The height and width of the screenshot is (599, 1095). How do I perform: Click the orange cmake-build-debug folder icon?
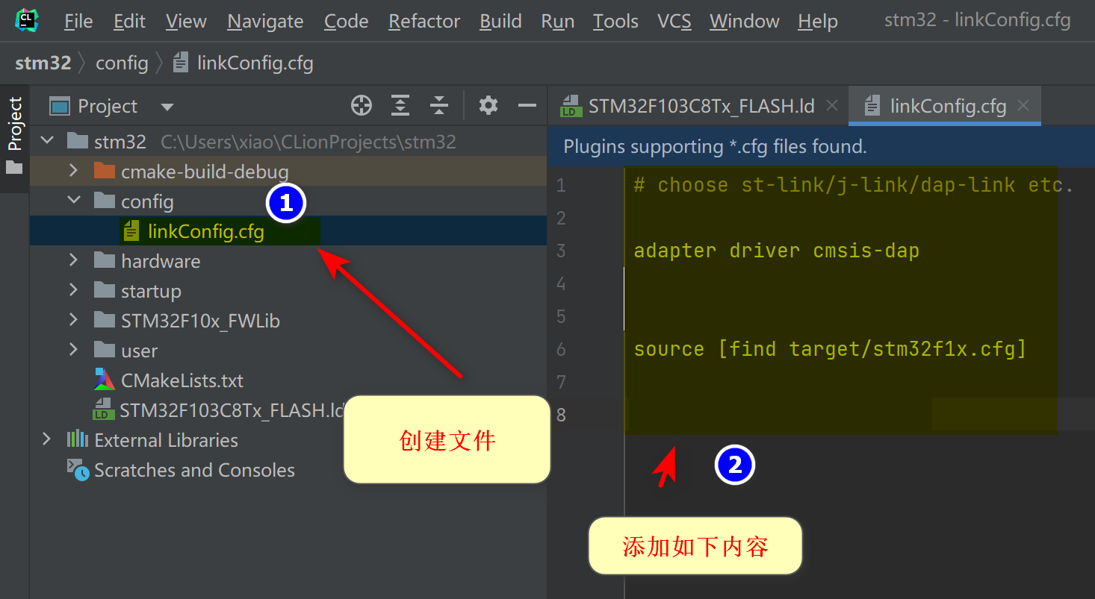pos(104,171)
